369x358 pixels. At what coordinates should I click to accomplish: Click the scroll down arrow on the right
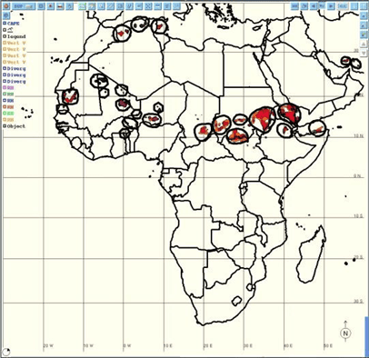coord(364,53)
